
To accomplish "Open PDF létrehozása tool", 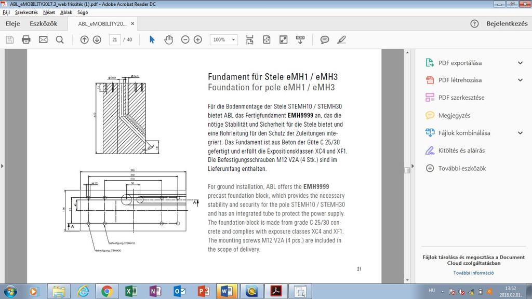I will pos(460,80).
